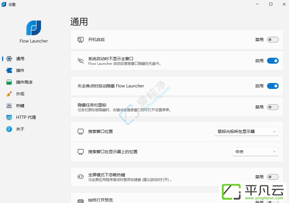
Task: Click the monitor icon beside 搜索窗口在显示器上的位置
Action: pos(81,152)
